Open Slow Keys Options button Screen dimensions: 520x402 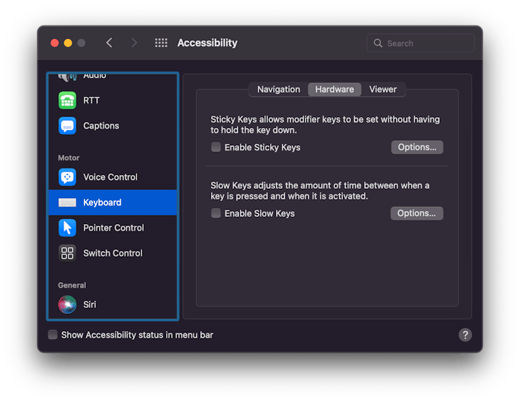[417, 213]
